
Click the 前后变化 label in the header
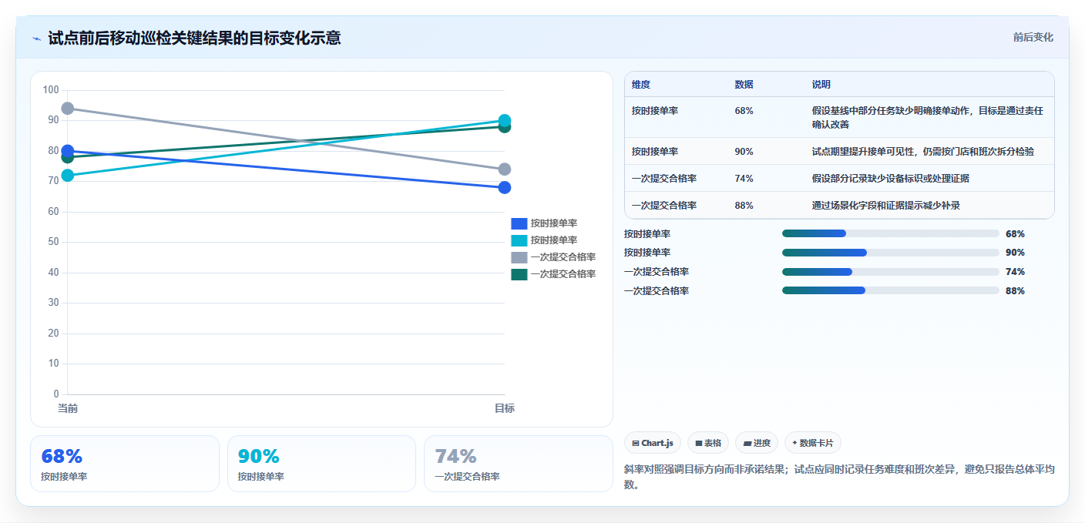pos(1033,38)
